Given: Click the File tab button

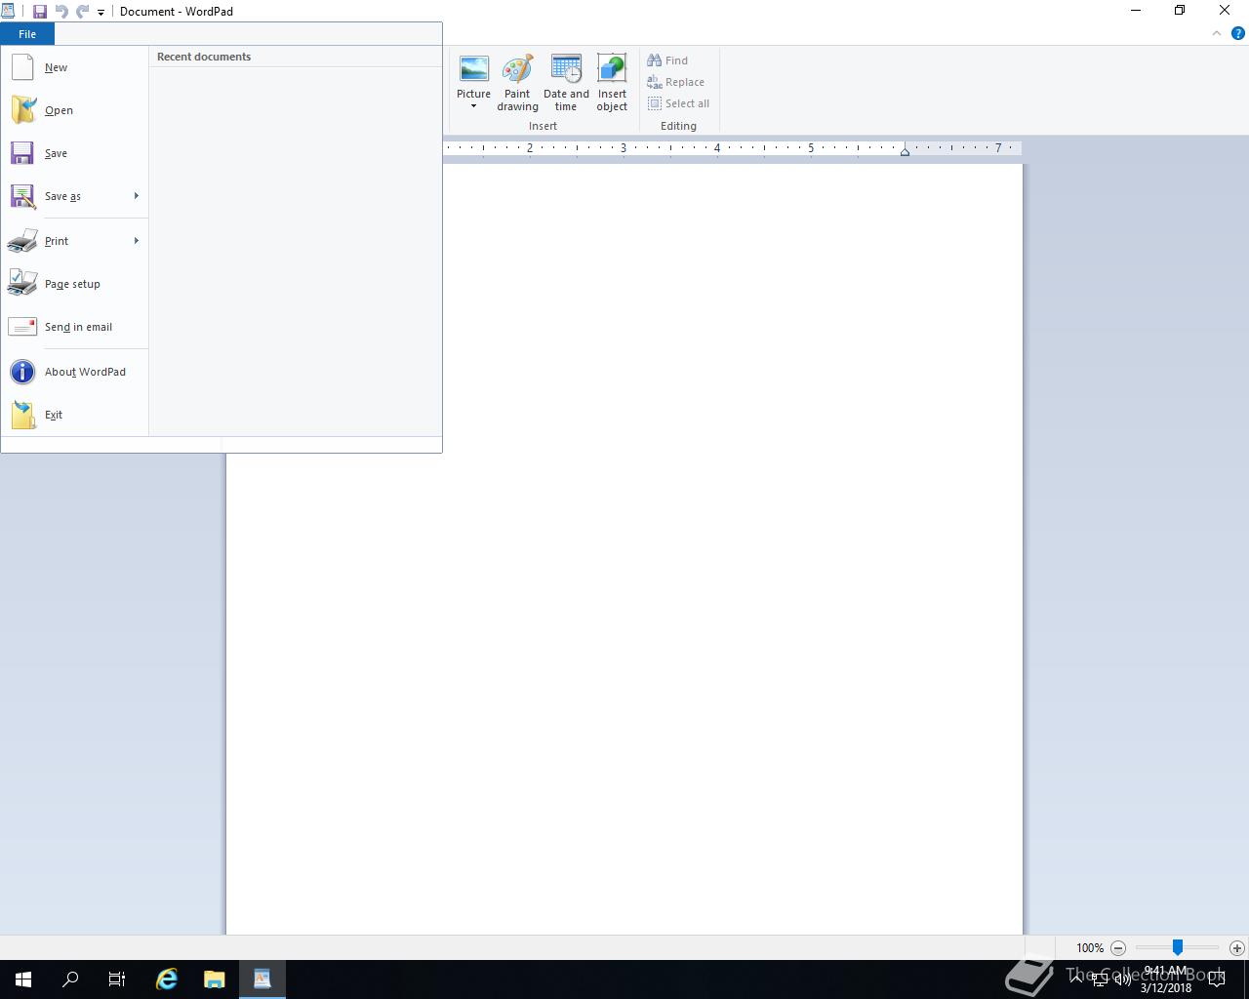Looking at the screenshot, I should pos(27,34).
